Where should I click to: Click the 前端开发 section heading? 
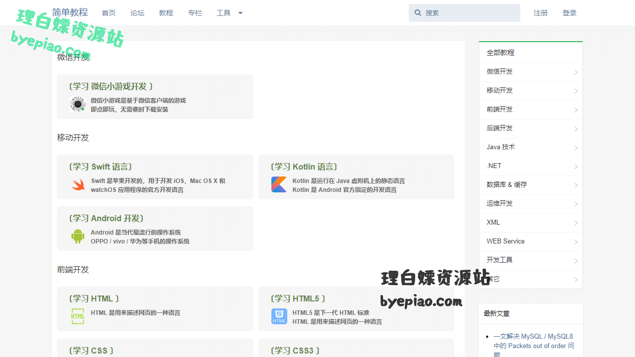click(73, 270)
